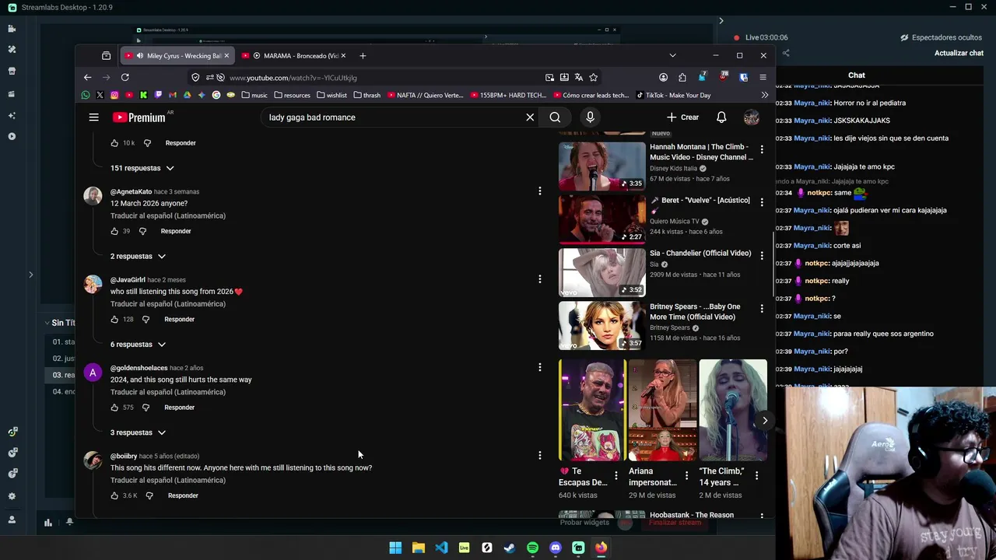Switch to Miley Cyrus Wrecking Ball tab
This screenshot has height=560, width=996.
coord(177,55)
